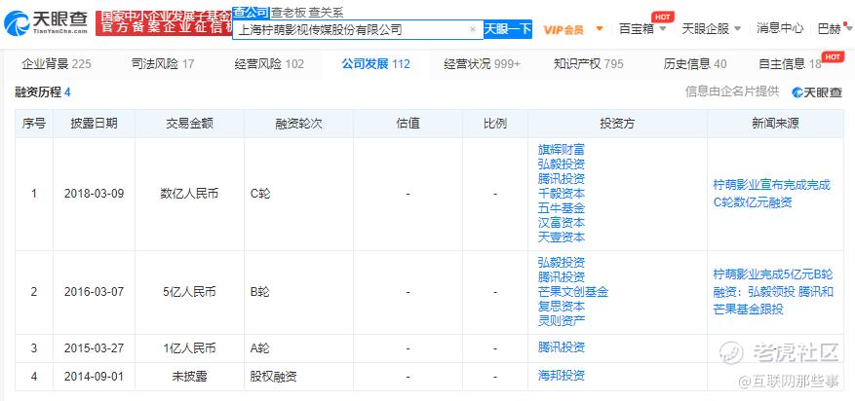Image resolution: width=855 pixels, height=401 pixels.
Task: Click the 投资方 column header
Action: click(617, 124)
